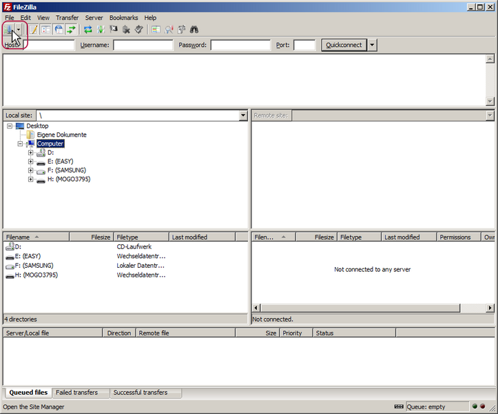The image size is (498, 414).
Task: Click the magnifier with red mark icon
Action: 169,30
